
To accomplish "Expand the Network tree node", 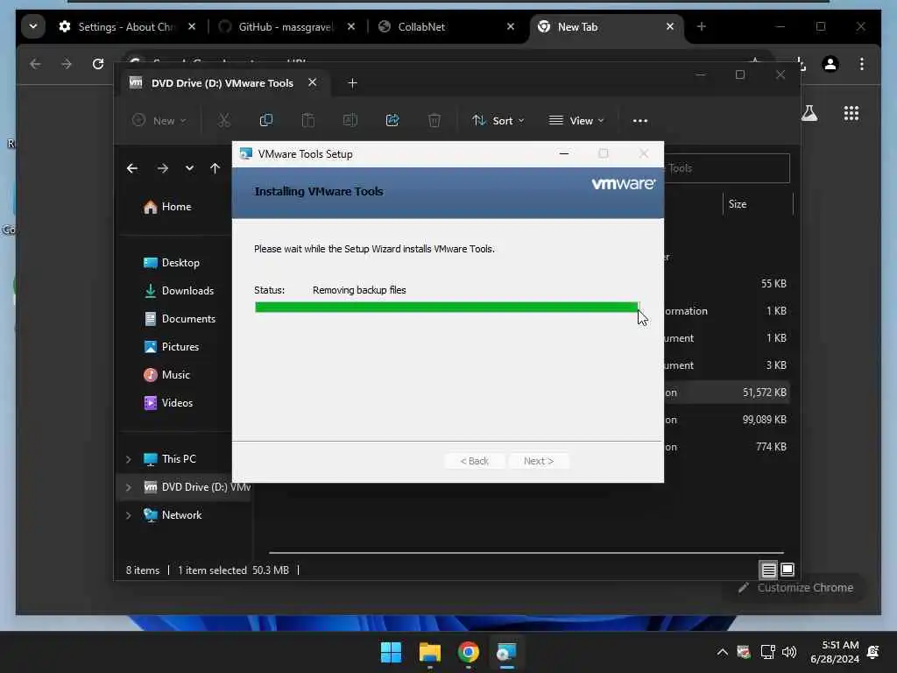I will tap(129, 515).
